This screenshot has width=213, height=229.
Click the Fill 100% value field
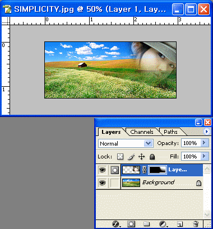click(x=191, y=156)
